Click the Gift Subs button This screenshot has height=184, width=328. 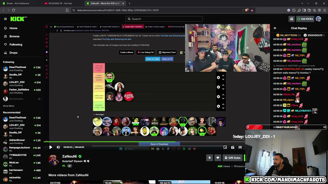point(232,158)
